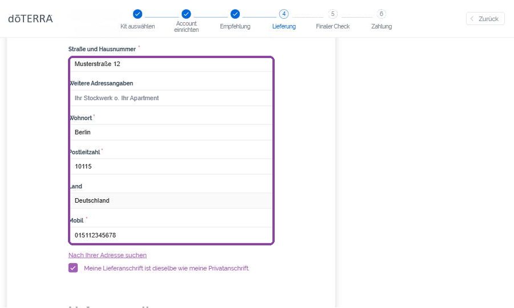Click the Postleitzahl label
Image resolution: width=514 pixels, height=308 pixels.
85,152
